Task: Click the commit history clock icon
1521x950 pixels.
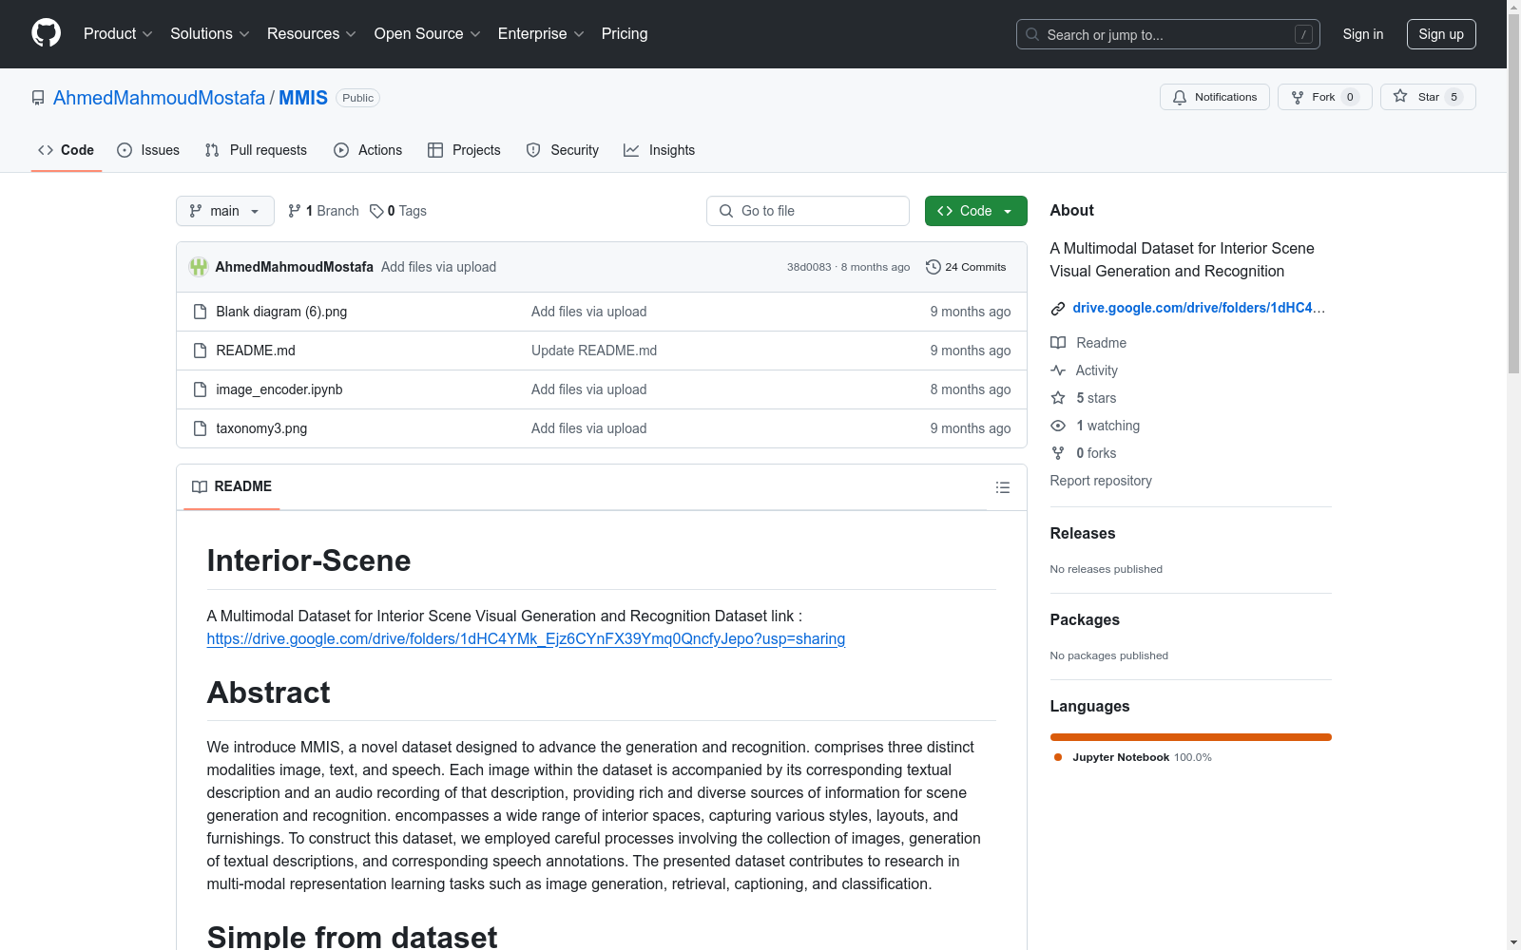Action: click(x=934, y=267)
